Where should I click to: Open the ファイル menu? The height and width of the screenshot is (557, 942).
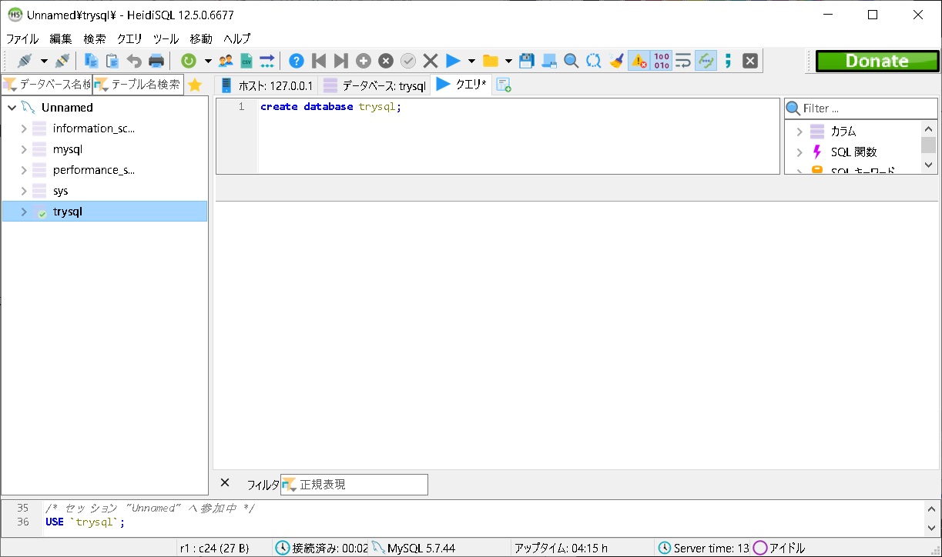22,38
